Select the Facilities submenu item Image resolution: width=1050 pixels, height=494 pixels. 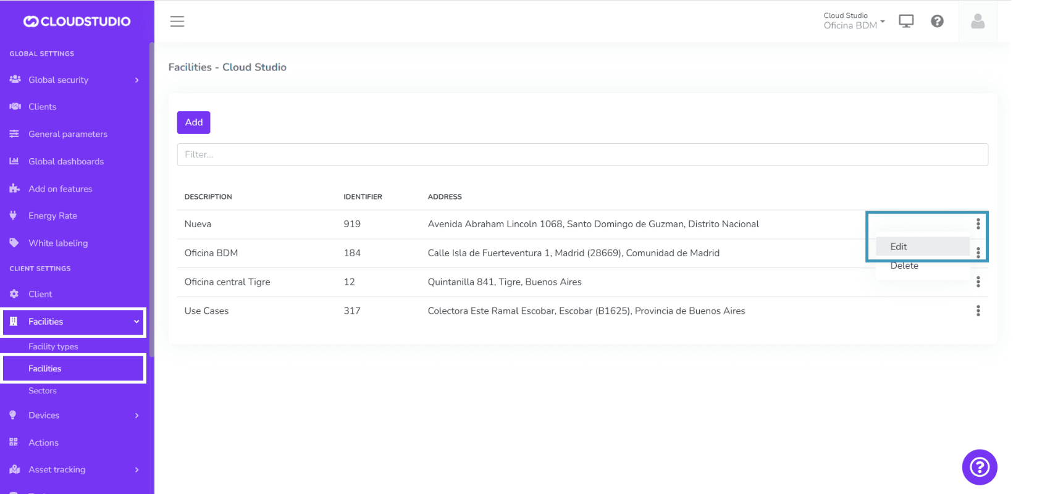(x=74, y=369)
